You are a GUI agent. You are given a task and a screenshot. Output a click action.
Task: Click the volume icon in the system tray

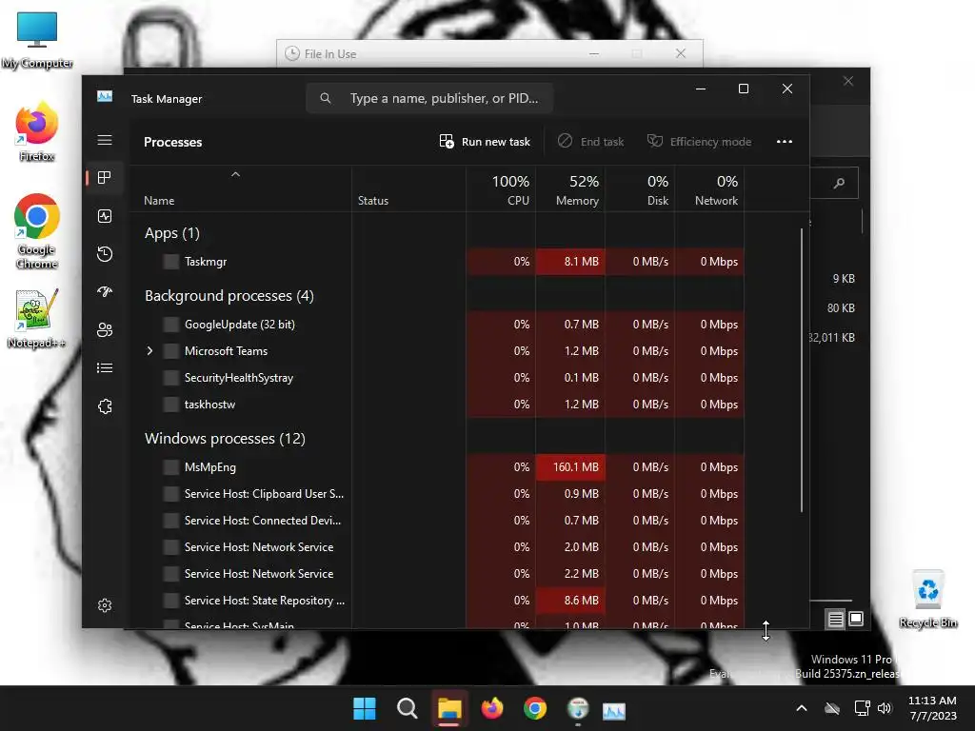coord(885,708)
